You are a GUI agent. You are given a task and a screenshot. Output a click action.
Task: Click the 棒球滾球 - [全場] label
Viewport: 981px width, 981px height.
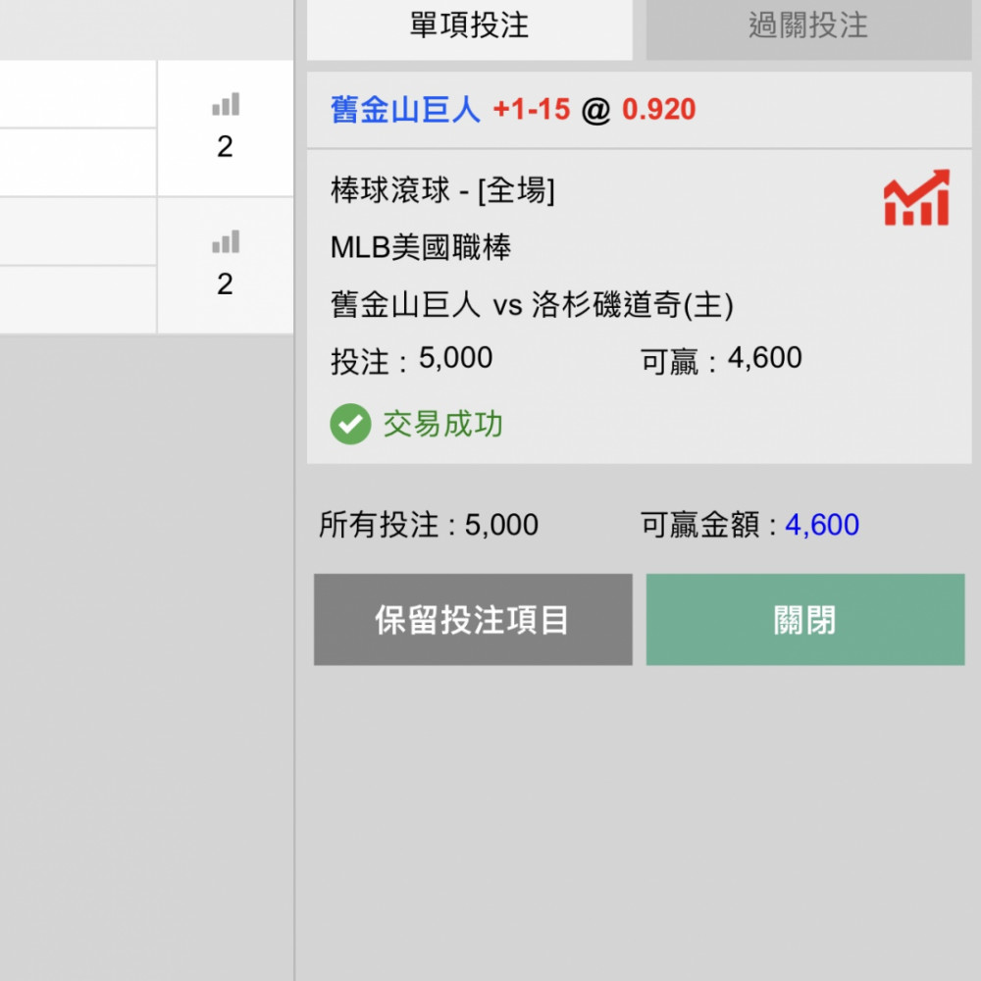pos(442,190)
